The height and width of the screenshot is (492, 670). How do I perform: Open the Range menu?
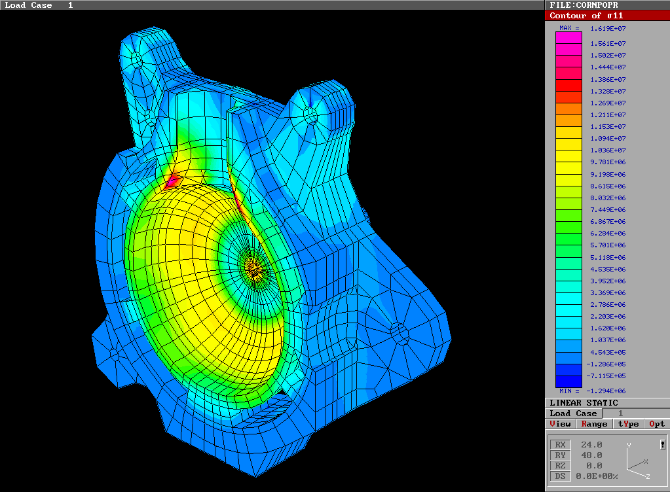[x=594, y=424]
